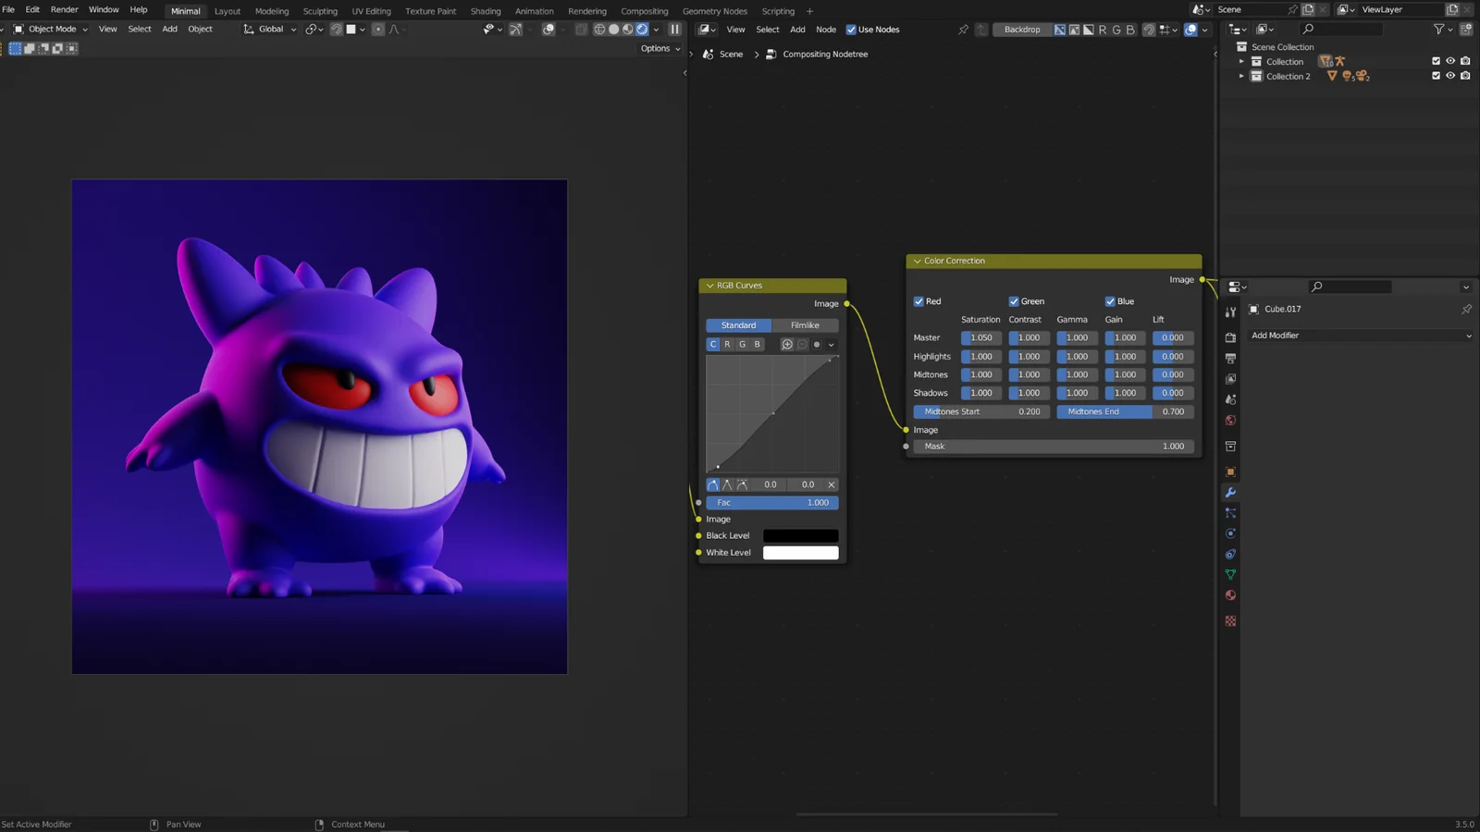Open the Material properties tab

1230,595
